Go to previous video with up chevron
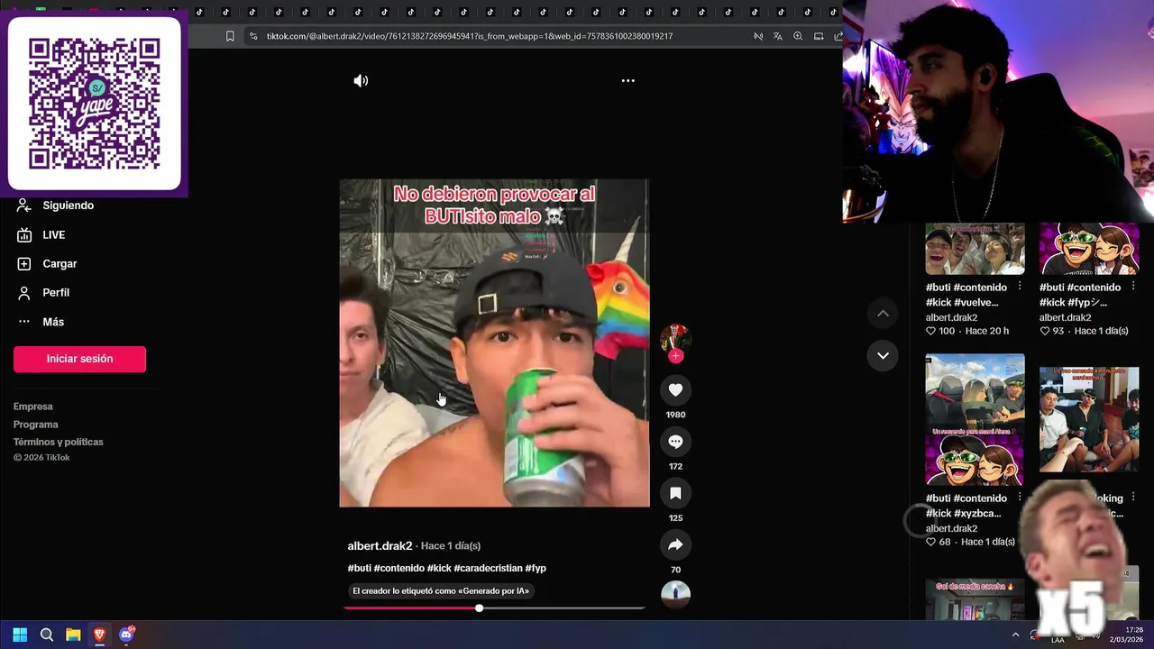The image size is (1154, 649). click(x=883, y=313)
